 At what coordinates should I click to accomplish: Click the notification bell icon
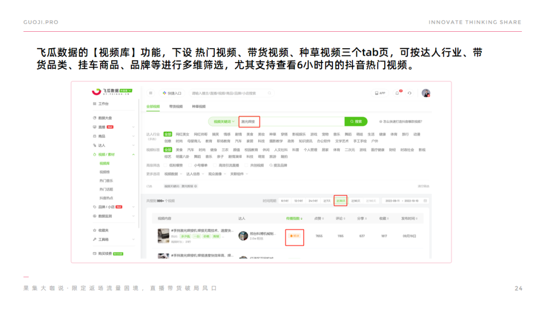[397, 92]
